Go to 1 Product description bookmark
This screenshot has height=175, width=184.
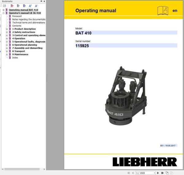(x=24, y=29)
